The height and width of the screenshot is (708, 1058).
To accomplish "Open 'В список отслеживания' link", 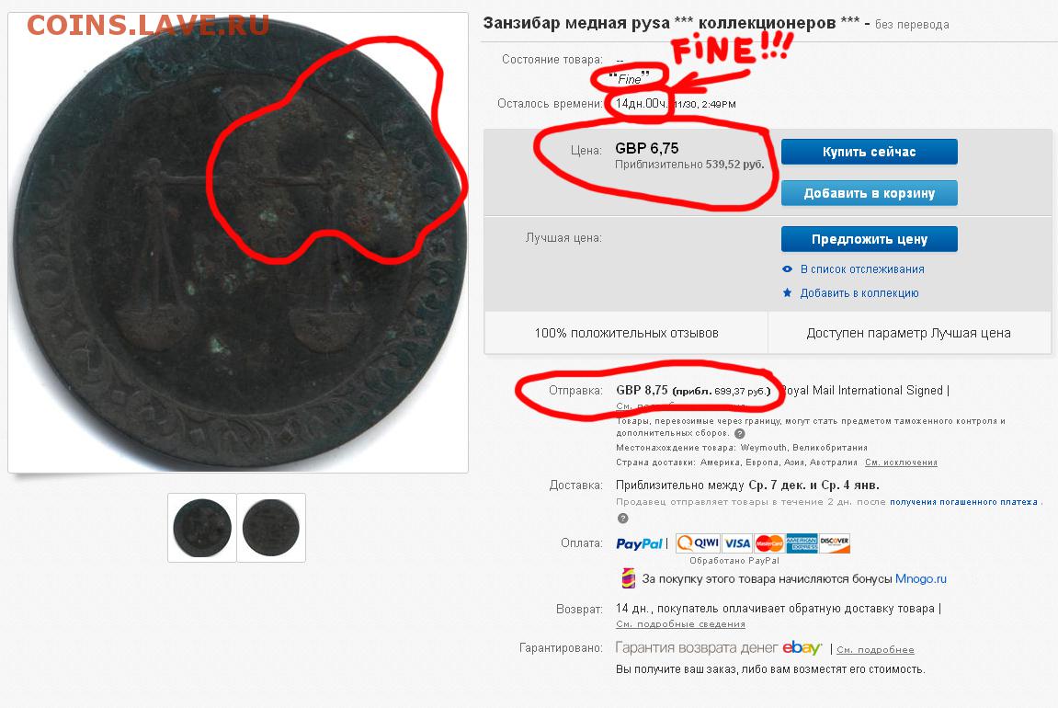I will pos(862,268).
